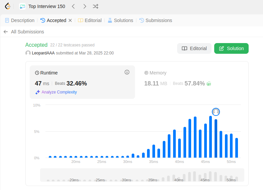263x190 pixels.
Task: Click the runtime info icon
Action: pyautogui.click(x=127, y=72)
